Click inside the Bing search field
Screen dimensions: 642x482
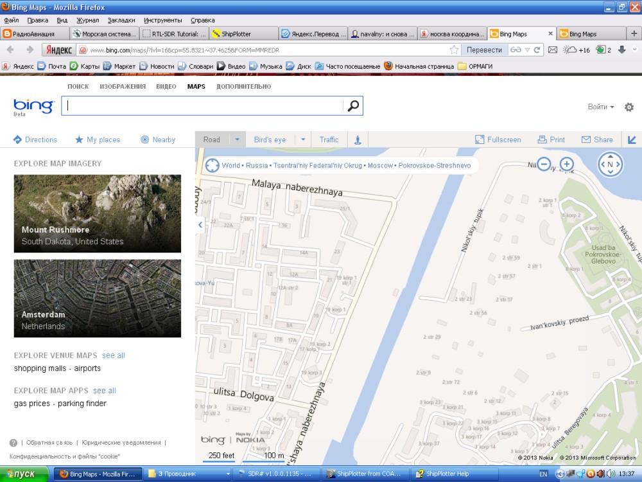pyautogui.click(x=203, y=106)
